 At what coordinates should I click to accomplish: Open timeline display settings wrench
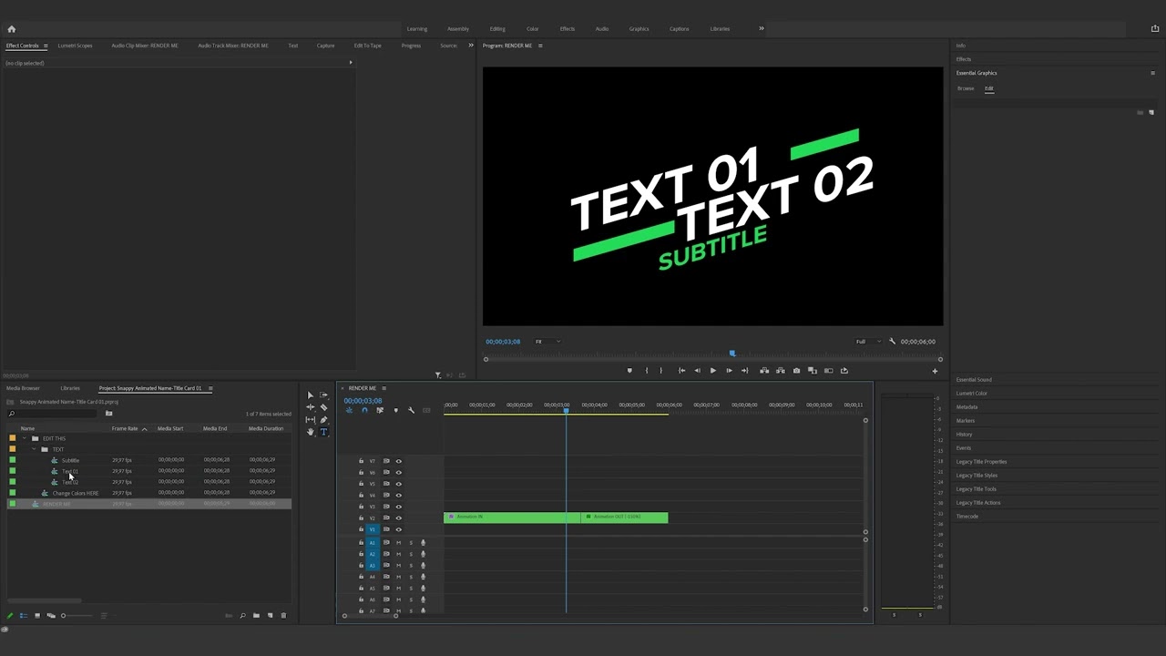point(411,411)
